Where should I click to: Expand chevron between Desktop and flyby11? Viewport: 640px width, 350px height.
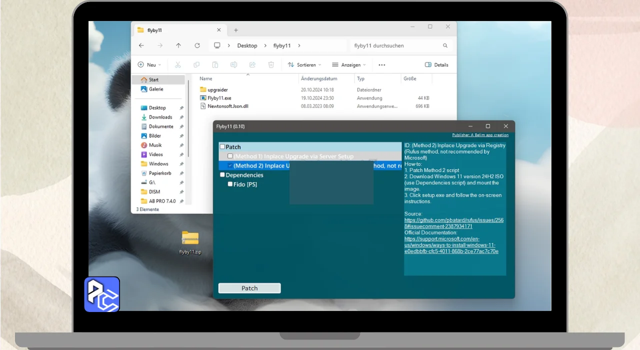265,45
